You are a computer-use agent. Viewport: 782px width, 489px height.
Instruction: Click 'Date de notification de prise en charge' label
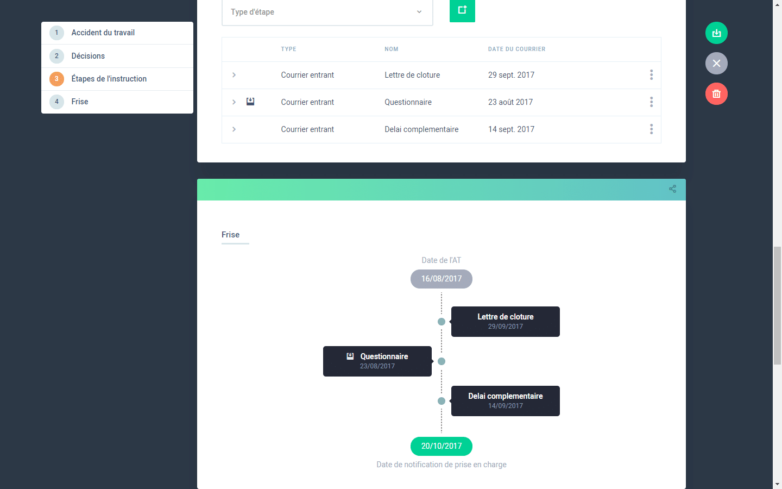point(442,465)
